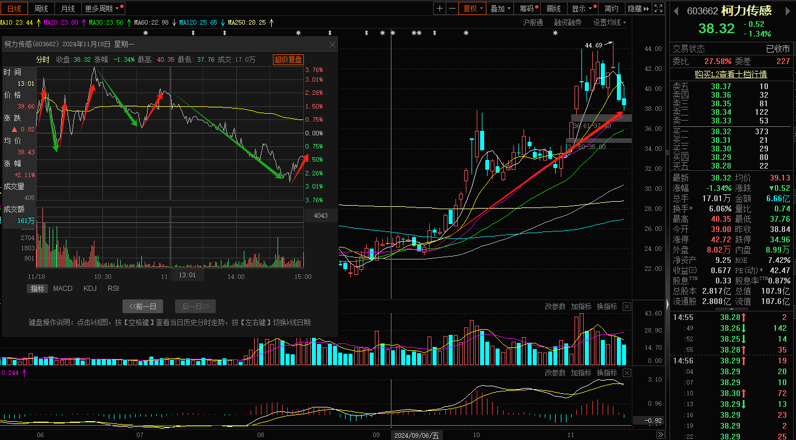Toggle the 融资融券 margin trading display
This screenshot has width=796, height=440.
pyautogui.click(x=568, y=22)
